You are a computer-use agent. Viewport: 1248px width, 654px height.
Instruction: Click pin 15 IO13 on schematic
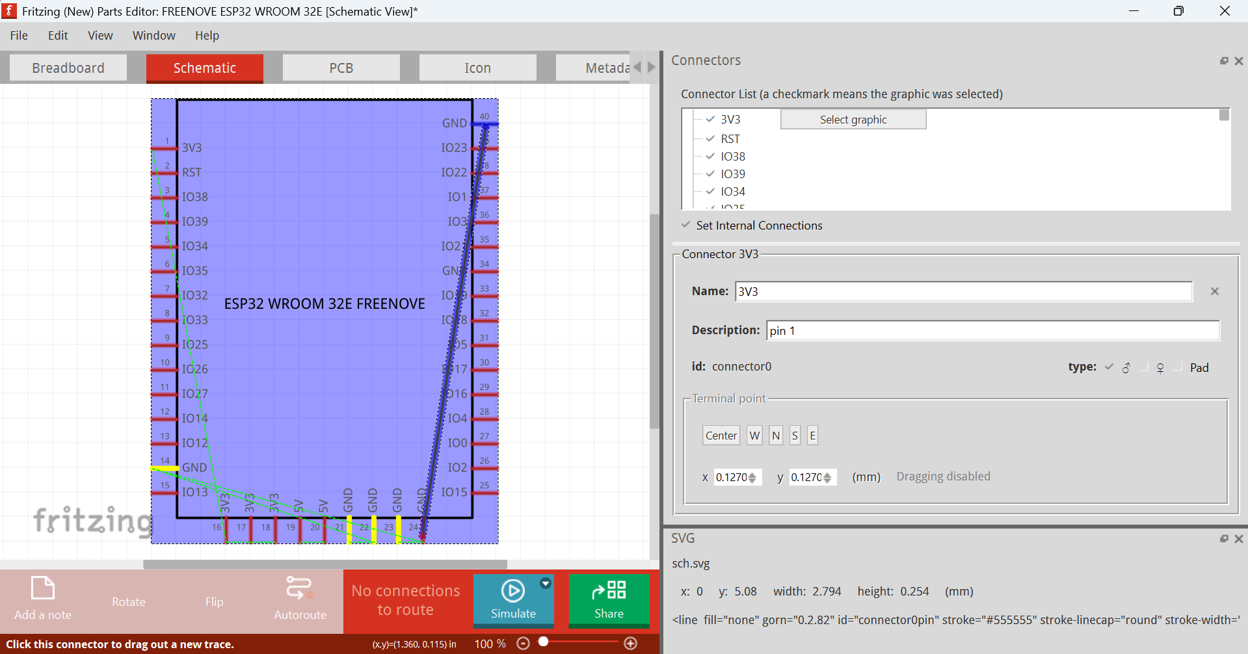pos(165,493)
